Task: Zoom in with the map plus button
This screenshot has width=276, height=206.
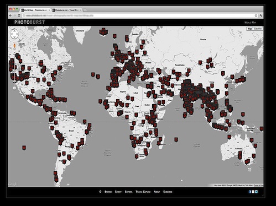Action: coord(14,53)
